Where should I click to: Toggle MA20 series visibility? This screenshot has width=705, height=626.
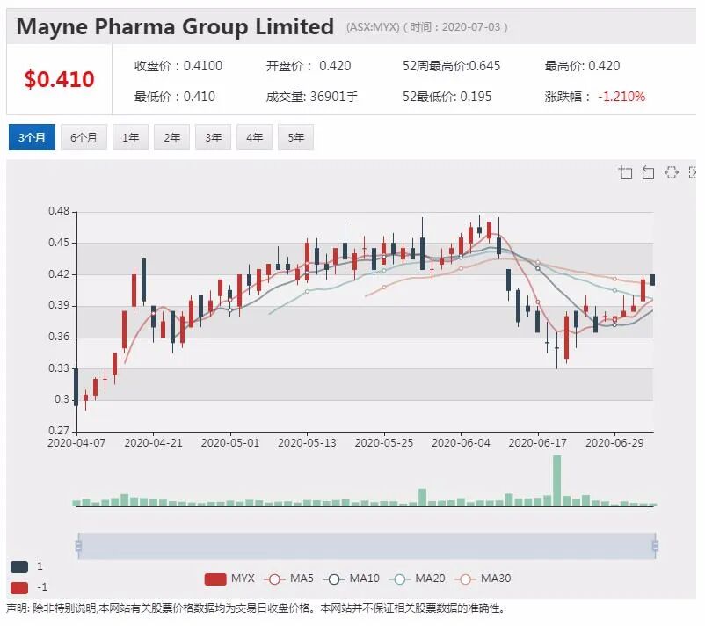(x=417, y=579)
